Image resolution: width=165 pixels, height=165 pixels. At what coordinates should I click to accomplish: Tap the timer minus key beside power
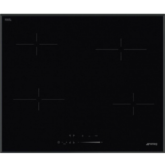62,142
